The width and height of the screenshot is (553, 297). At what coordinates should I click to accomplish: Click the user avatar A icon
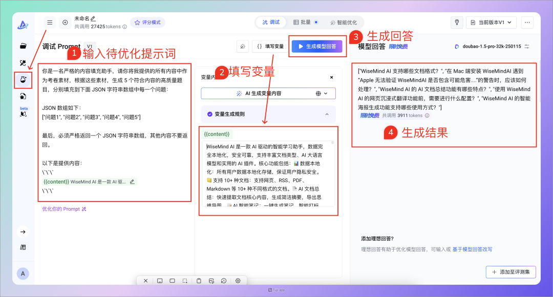click(x=23, y=273)
